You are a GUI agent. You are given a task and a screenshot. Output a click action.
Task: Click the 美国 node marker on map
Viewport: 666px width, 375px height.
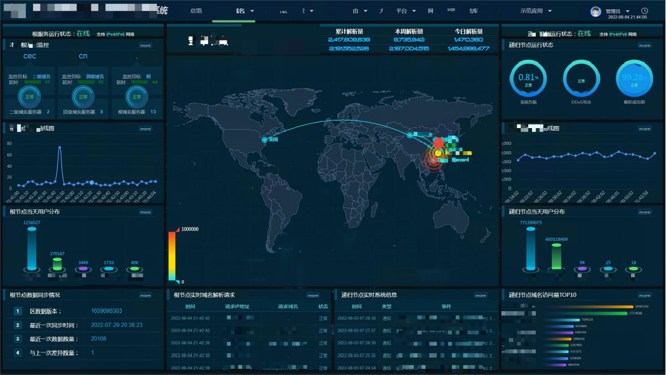click(x=265, y=140)
